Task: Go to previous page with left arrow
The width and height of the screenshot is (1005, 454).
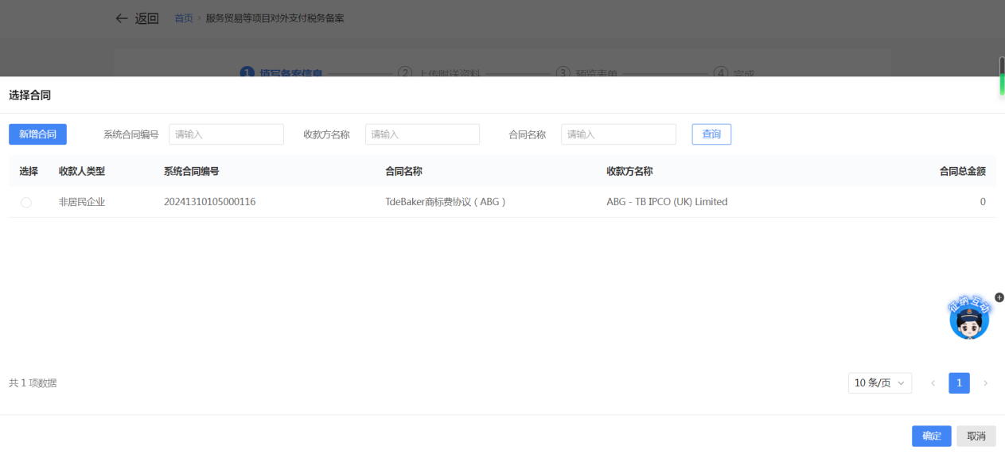Action: [x=933, y=383]
